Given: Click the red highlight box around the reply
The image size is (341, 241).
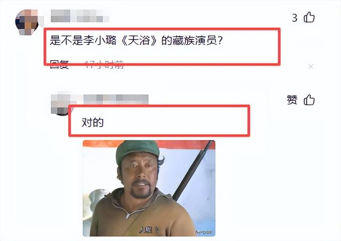Looking at the screenshot, I should 159,121.
